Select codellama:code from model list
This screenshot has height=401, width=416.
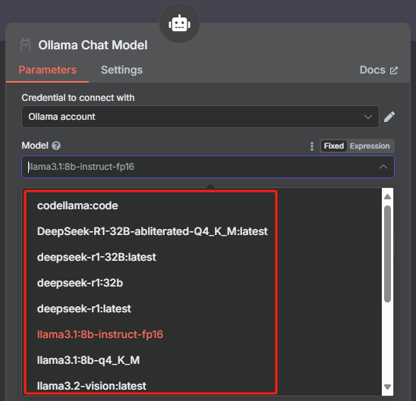point(77,205)
